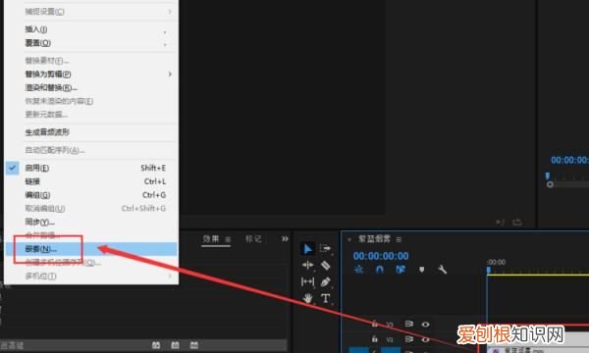The image size is (589, 353).
Task: Choose 取消编组(U) menu item
Action: (x=90, y=208)
